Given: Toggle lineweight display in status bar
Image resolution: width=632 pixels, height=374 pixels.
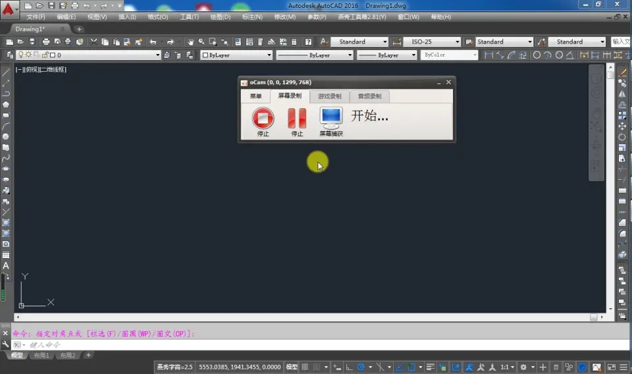Looking at the screenshot, I should pyautogui.click(x=430, y=367).
